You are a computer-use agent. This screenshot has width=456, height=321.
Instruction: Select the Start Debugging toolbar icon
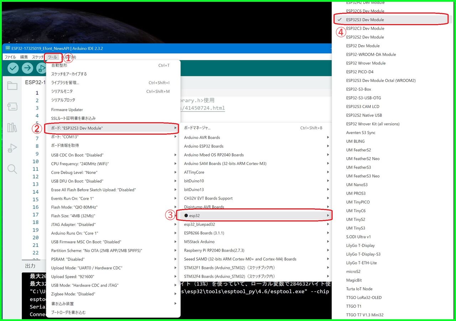42,68
